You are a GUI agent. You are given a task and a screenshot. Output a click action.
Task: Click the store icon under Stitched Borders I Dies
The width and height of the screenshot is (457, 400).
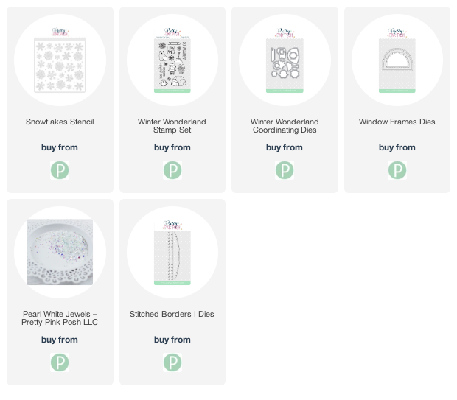click(x=172, y=362)
